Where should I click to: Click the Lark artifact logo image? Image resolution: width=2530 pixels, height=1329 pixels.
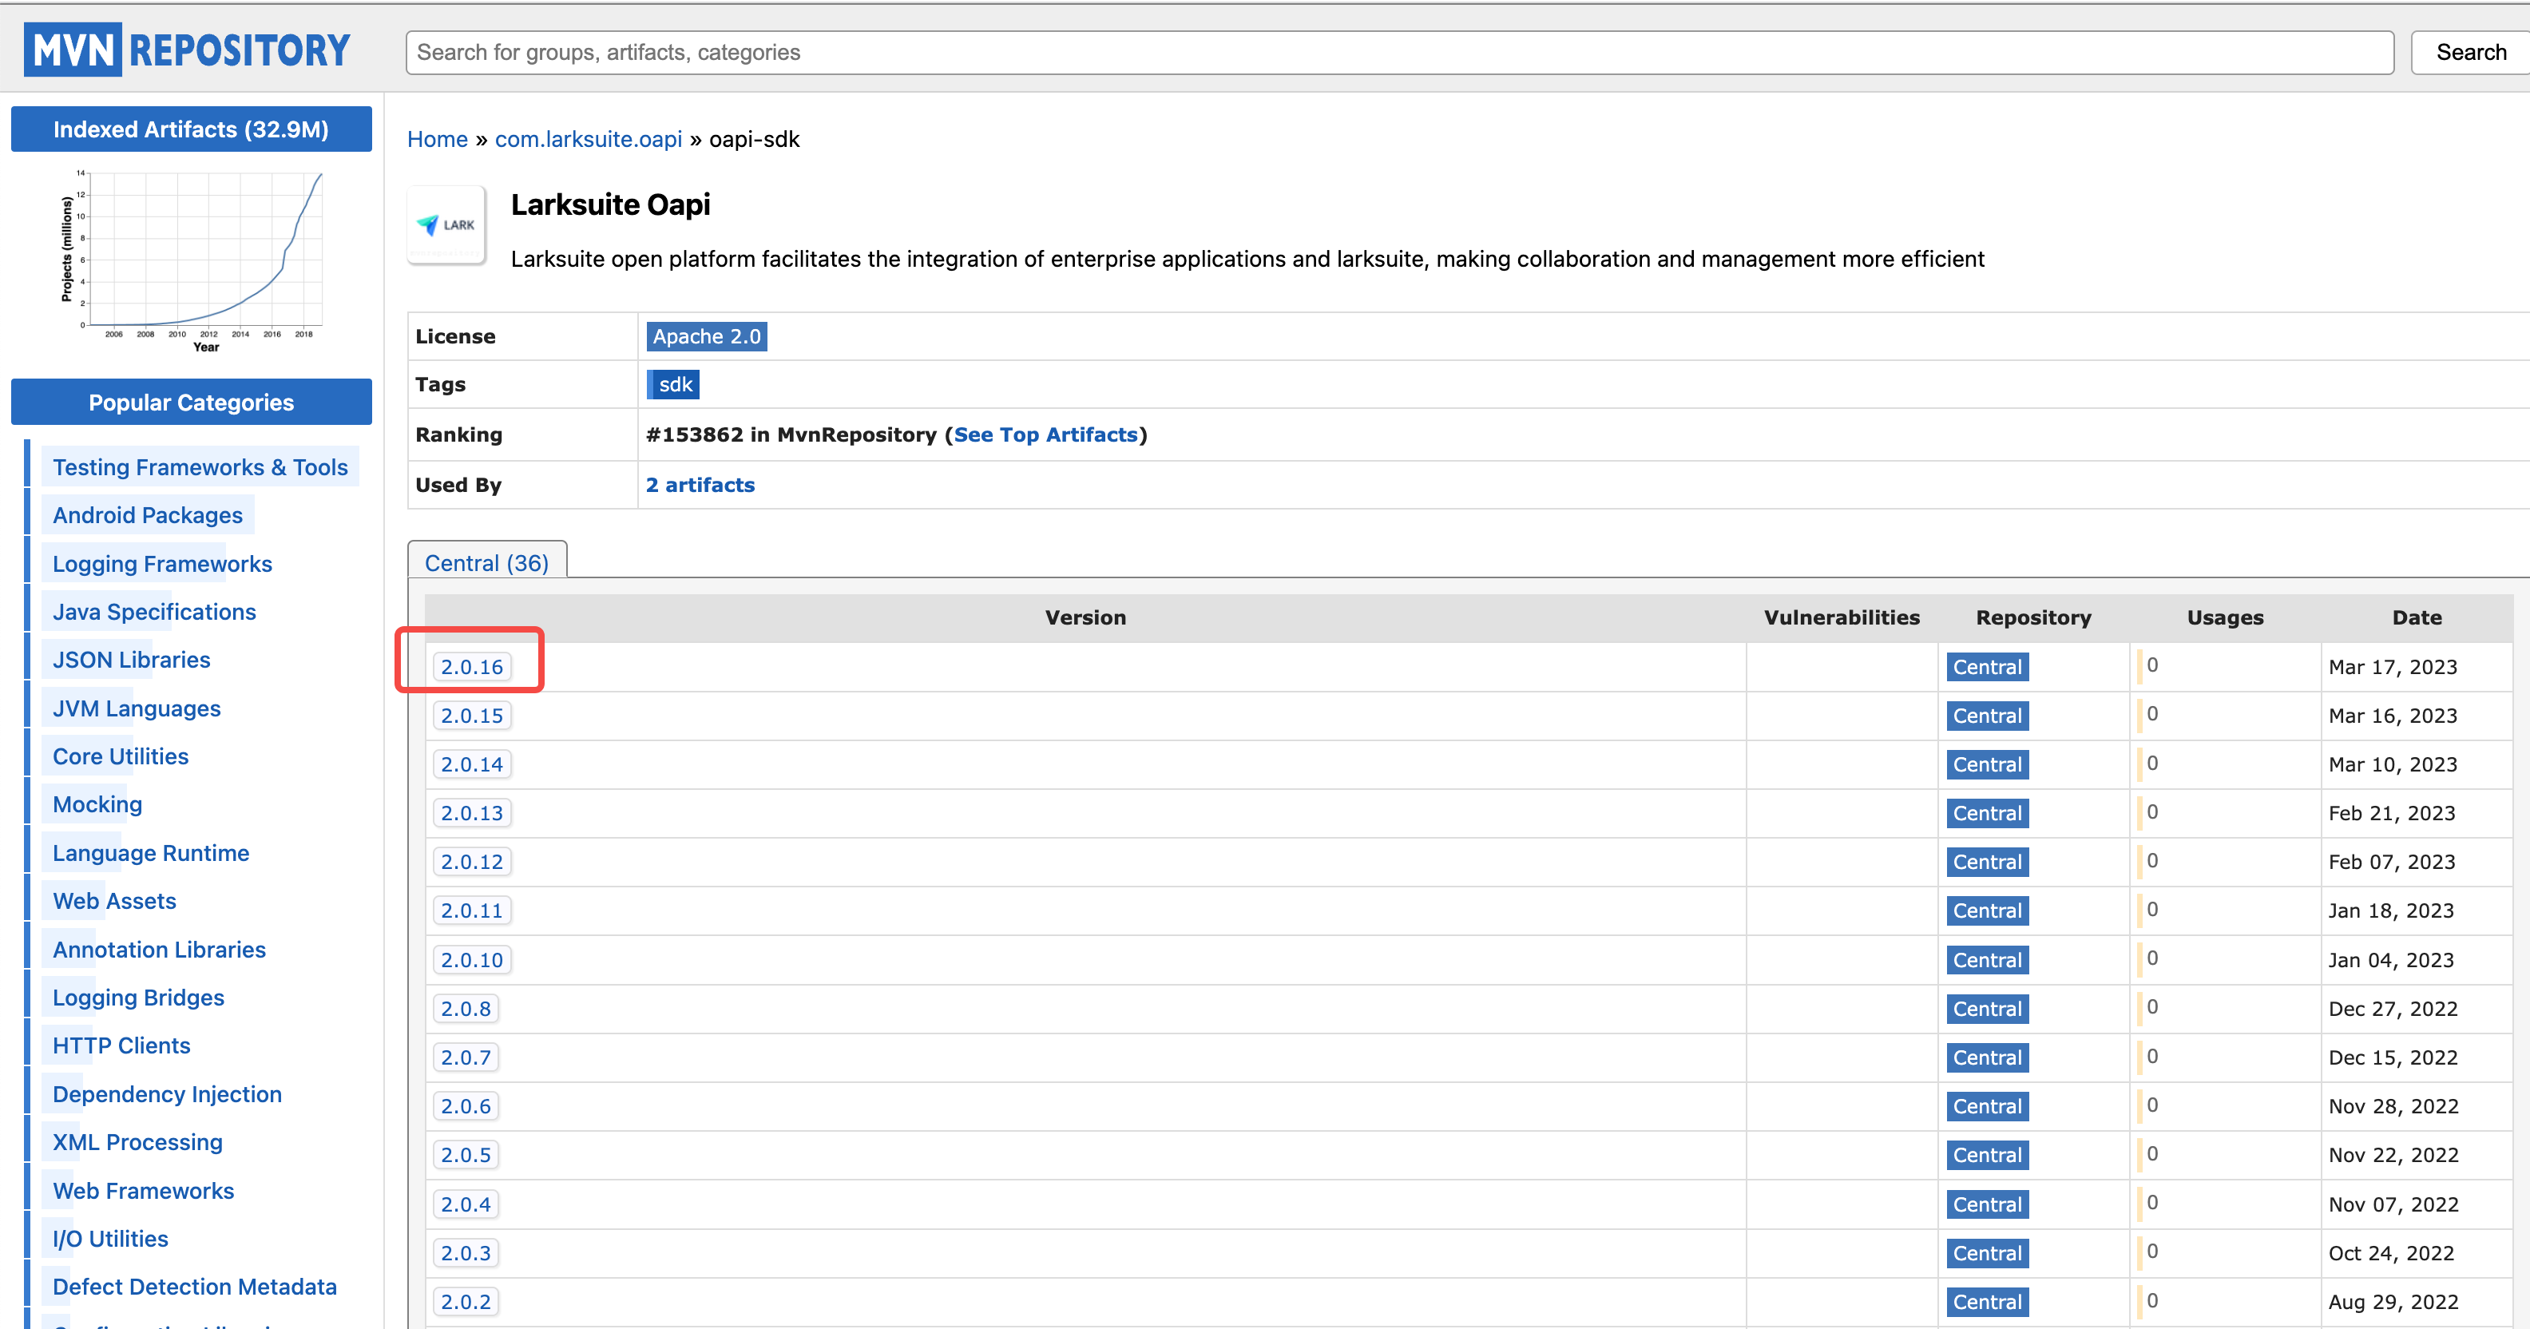coord(447,225)
